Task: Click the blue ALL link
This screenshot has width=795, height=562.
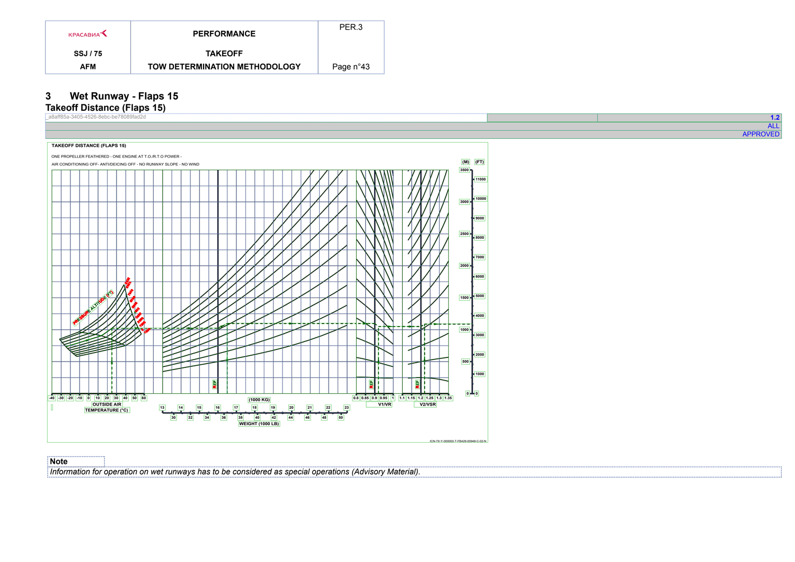Action: click(x=773, y=126)
